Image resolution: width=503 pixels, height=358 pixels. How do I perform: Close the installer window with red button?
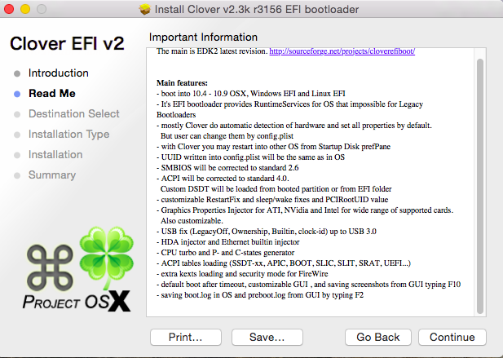9,9
